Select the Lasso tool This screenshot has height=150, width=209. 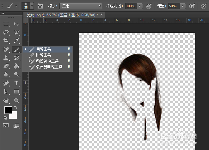coord(6,32)
